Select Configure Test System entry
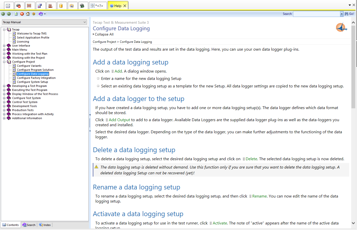 (26, 98)
